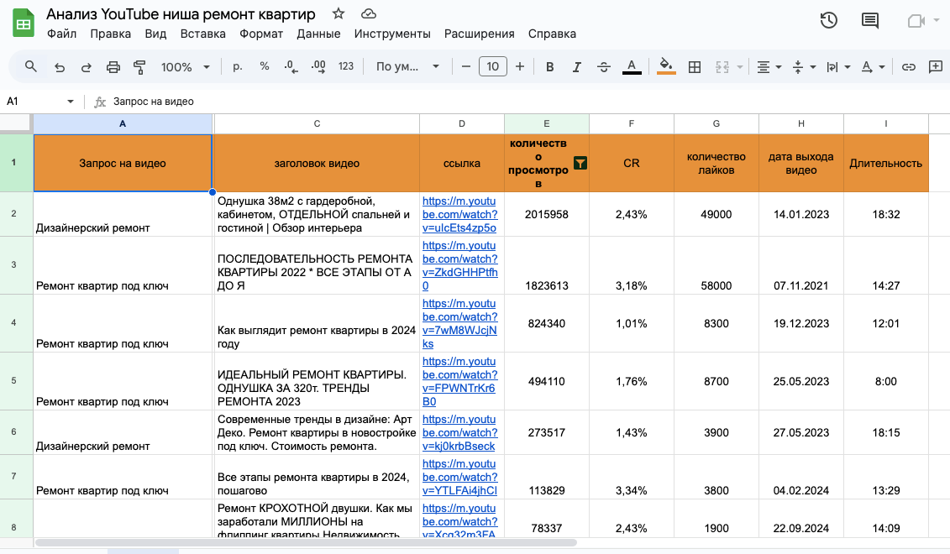Toggle bold formatting
Image resolution: width=950 pixels, height=554 pixels.
(x=549, y=66)
